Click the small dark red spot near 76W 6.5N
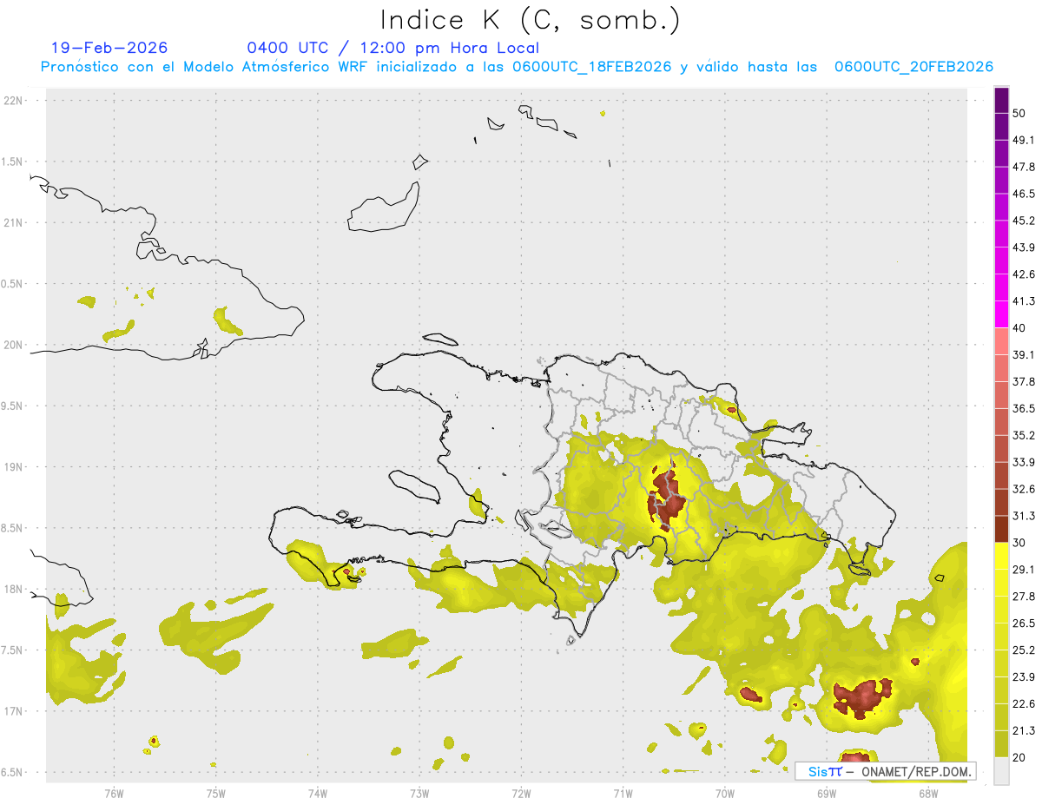 (x=154, y=741)
